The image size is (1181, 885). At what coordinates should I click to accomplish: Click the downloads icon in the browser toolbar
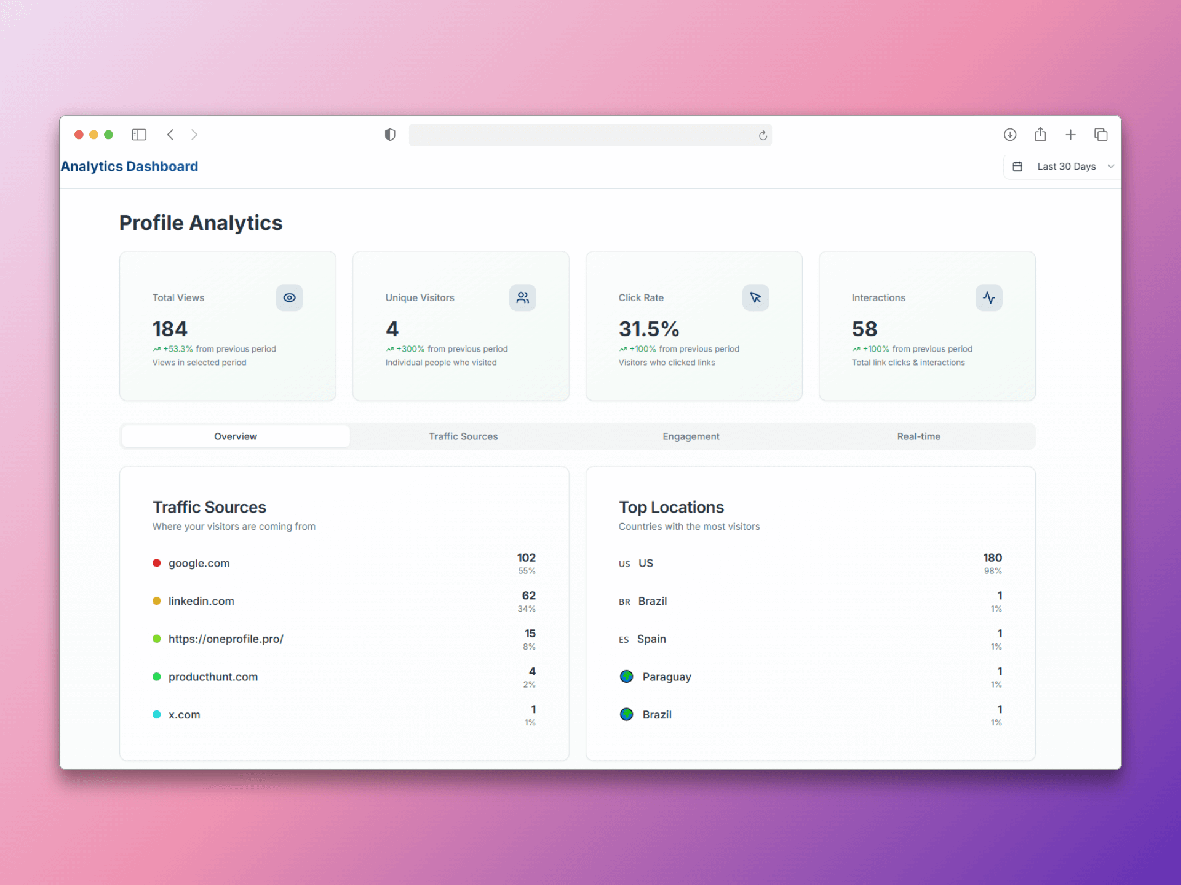[1009, 135]
